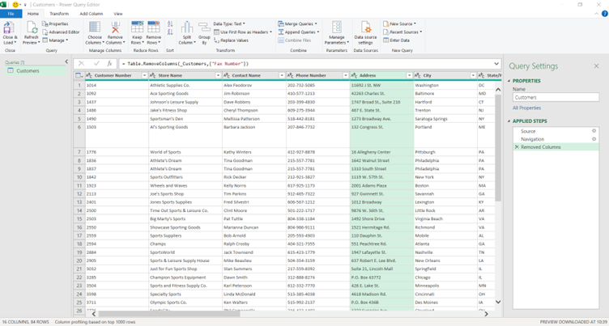Open query Properties

click(55, 24)
